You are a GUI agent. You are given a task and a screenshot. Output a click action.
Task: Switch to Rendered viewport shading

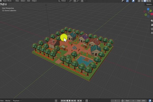click(150, 1)
